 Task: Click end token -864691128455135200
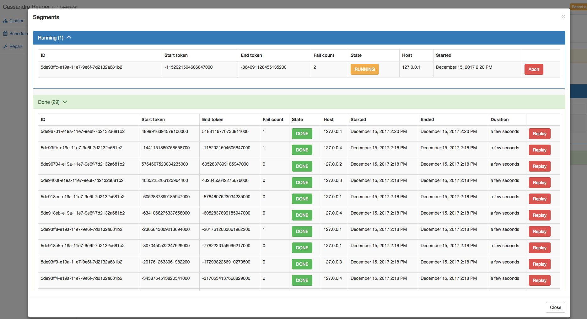coord(264,67)
